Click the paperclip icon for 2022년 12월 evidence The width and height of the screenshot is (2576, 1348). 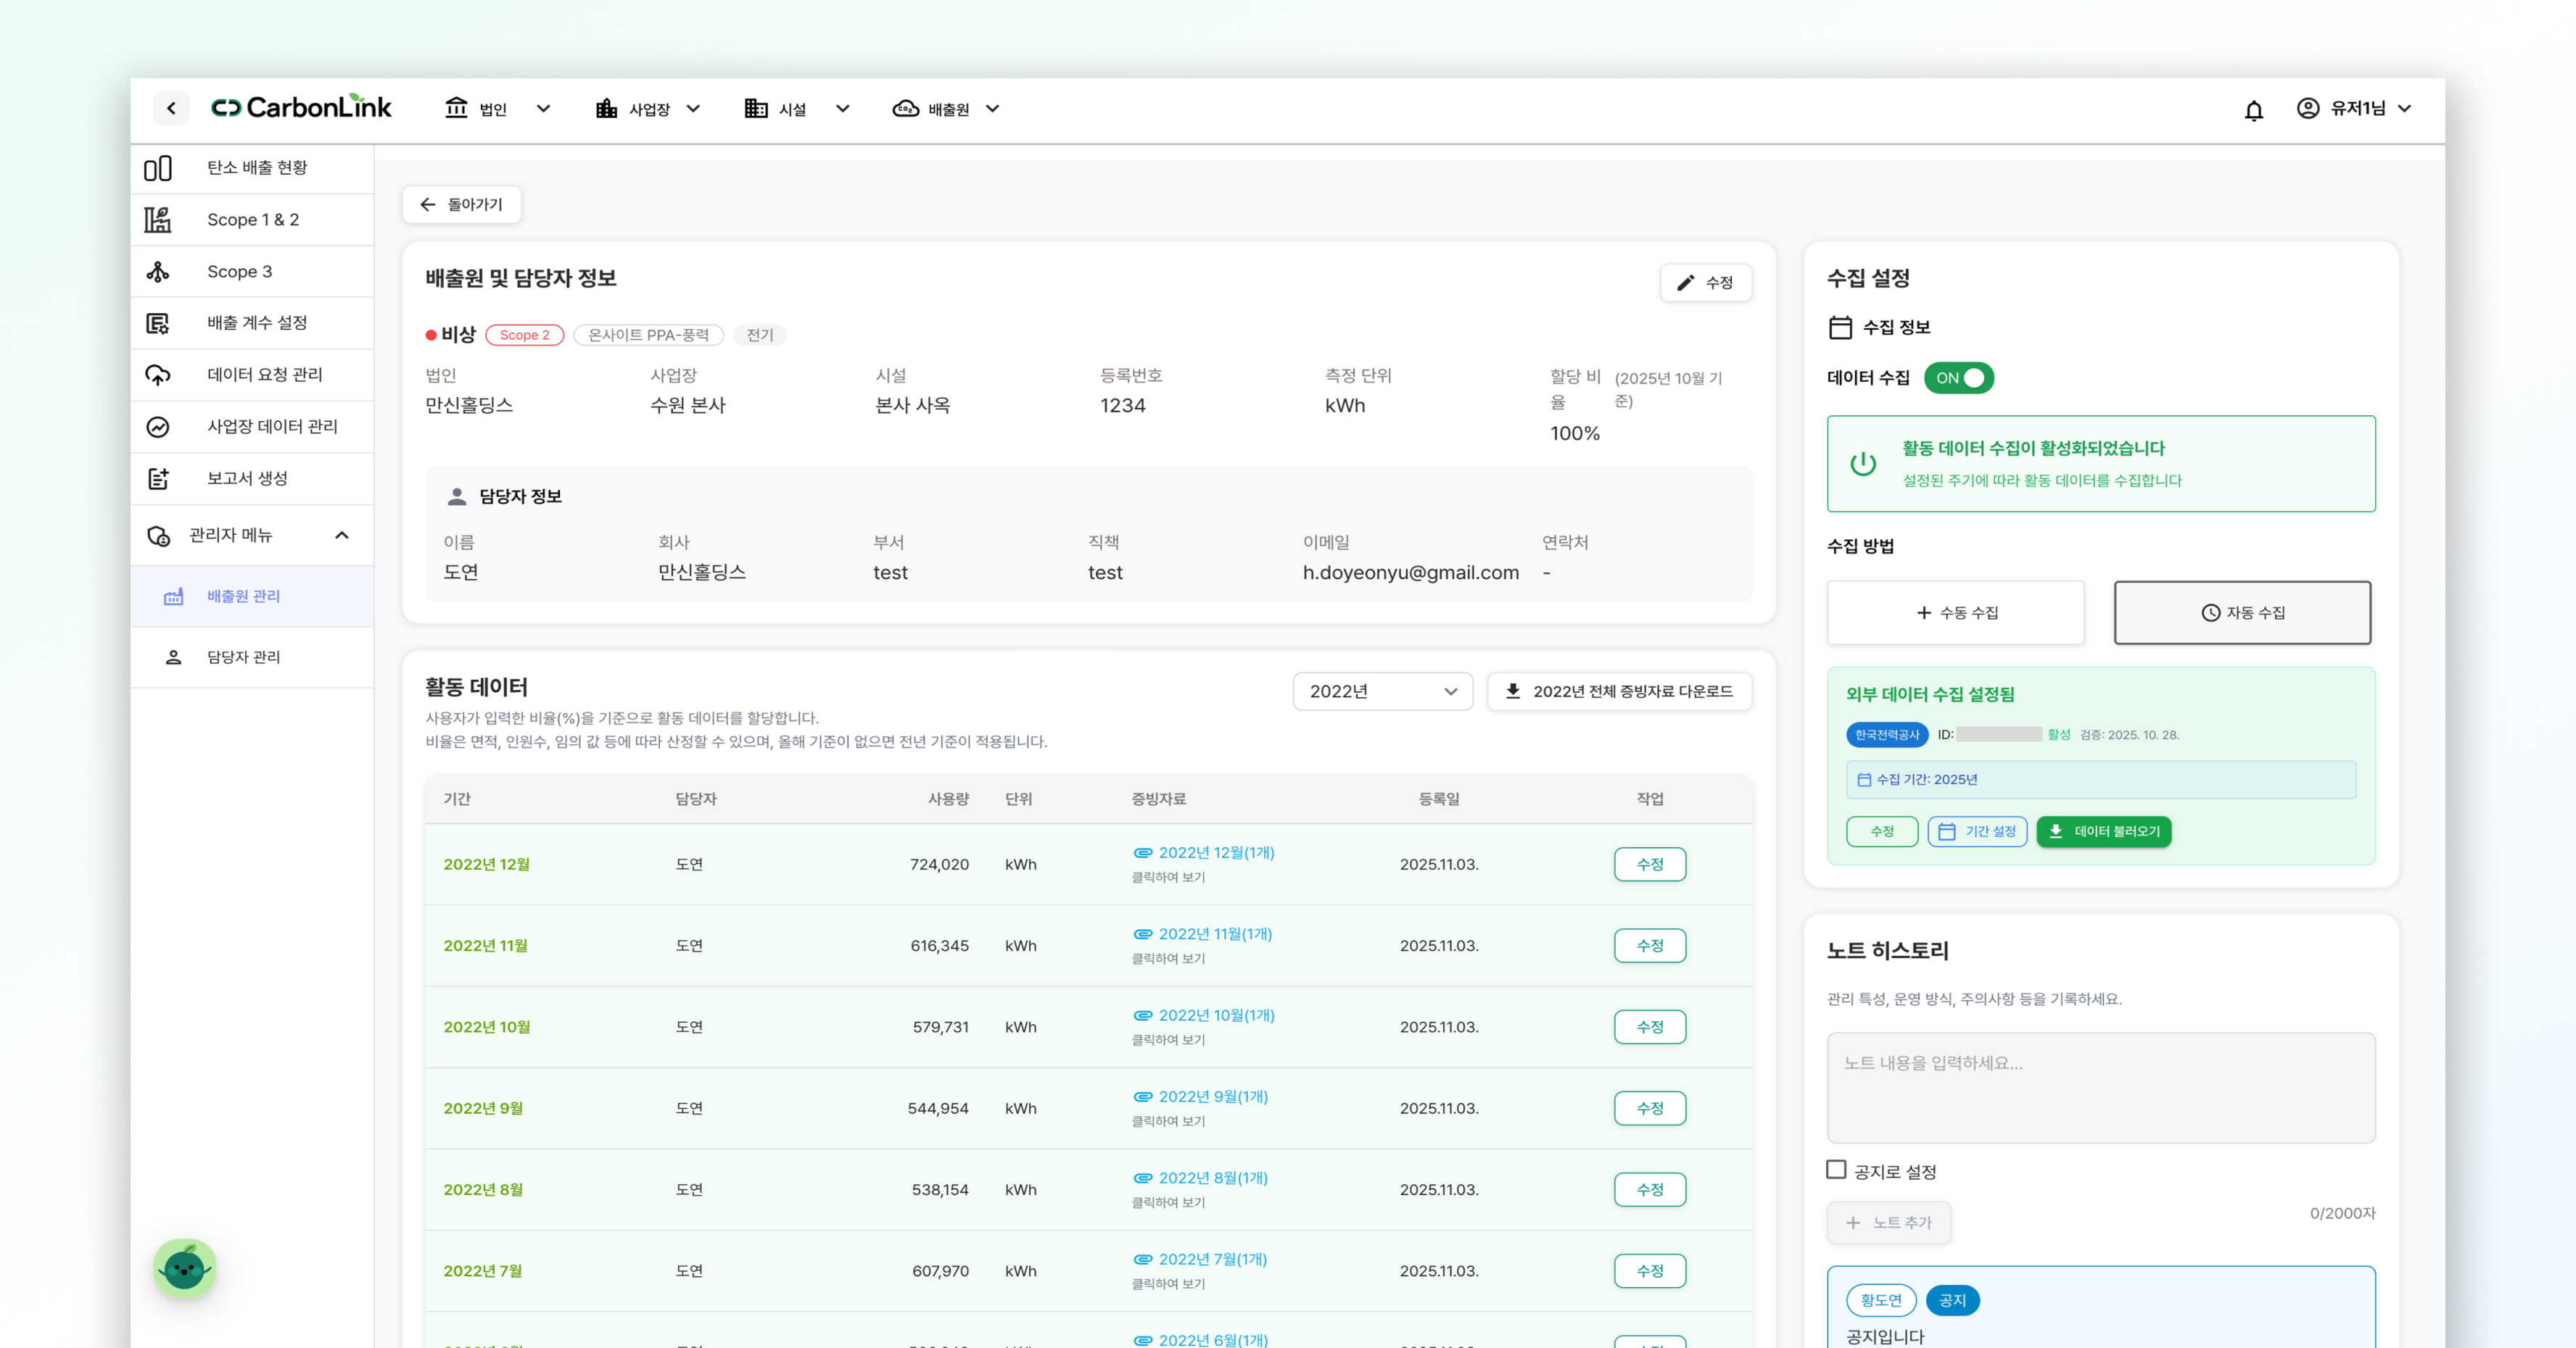1142,852
